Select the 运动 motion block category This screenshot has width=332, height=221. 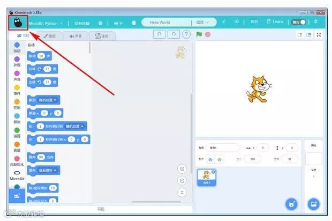[17, 48]
